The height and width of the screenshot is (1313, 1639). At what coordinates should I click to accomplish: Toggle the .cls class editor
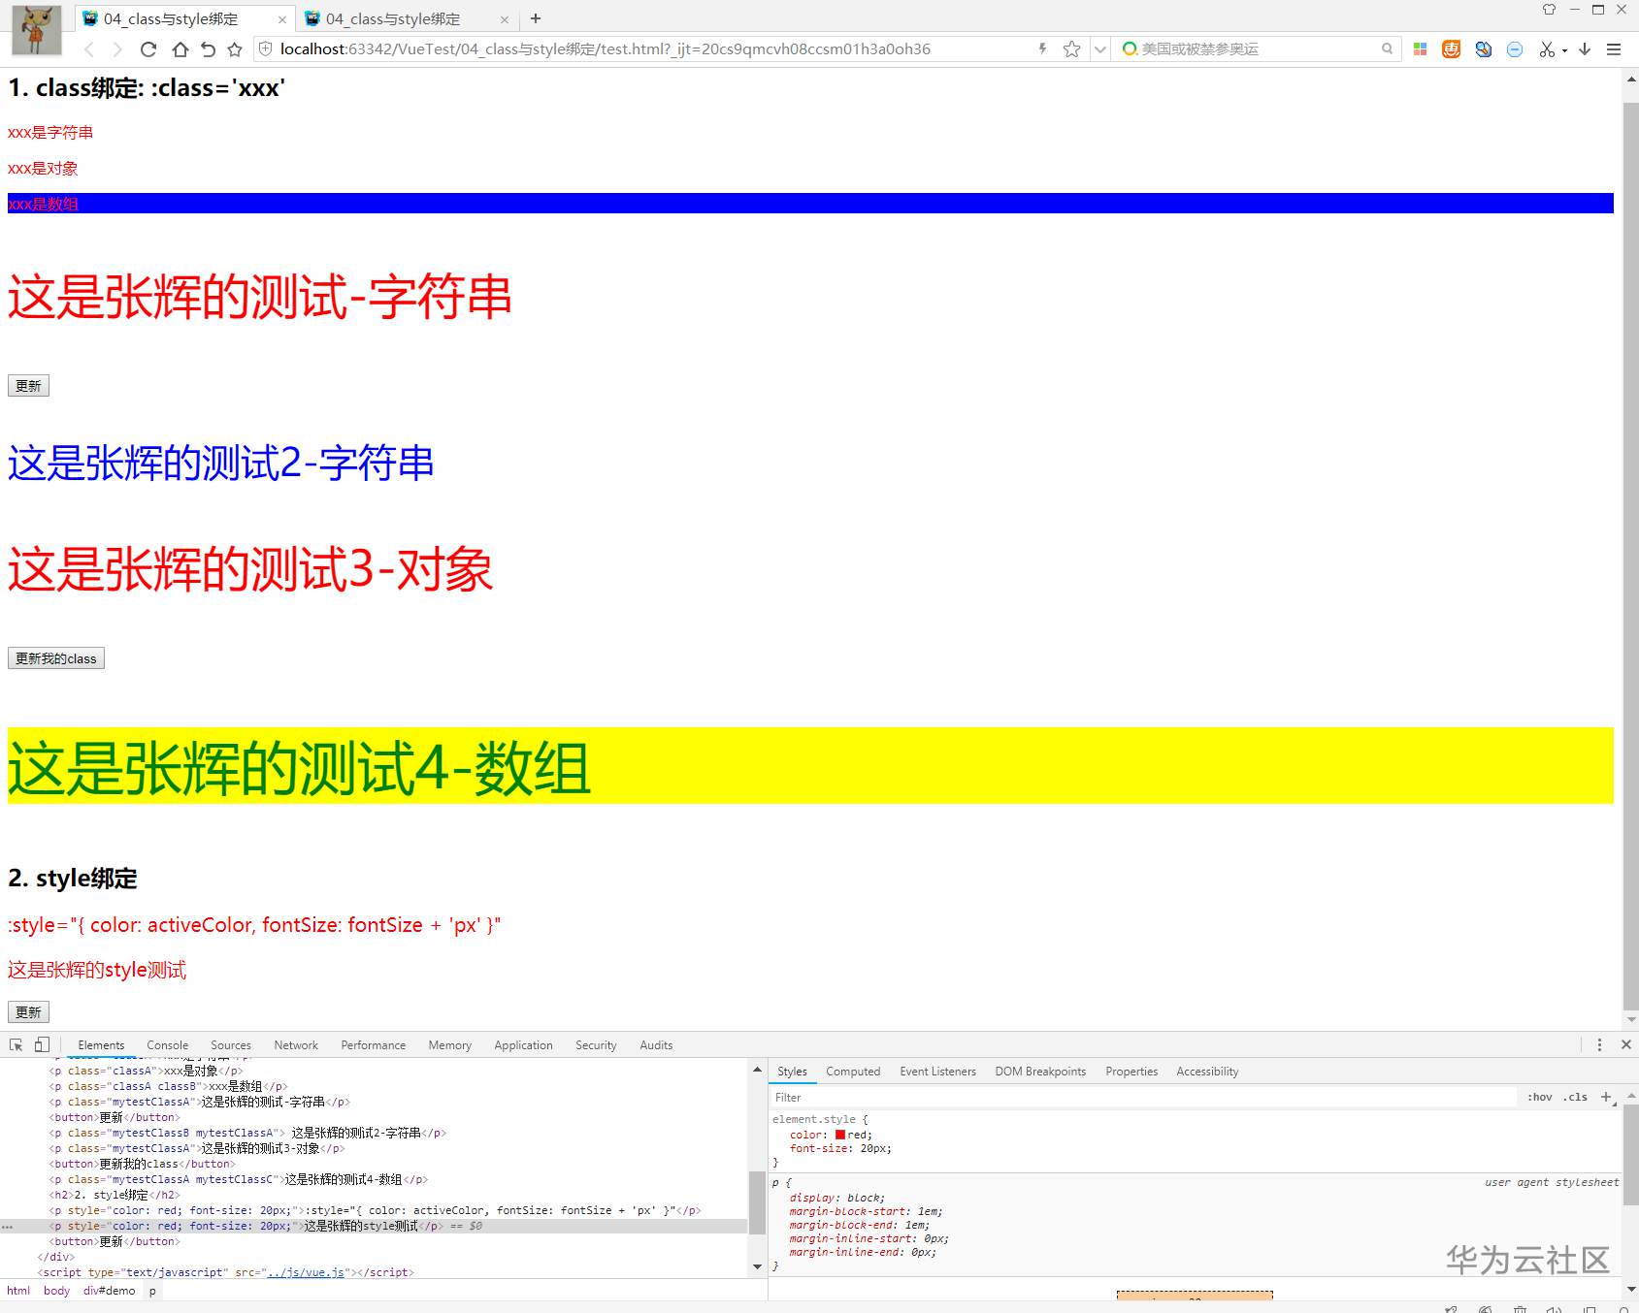pyautogui.click(x=1575, y=1098)
